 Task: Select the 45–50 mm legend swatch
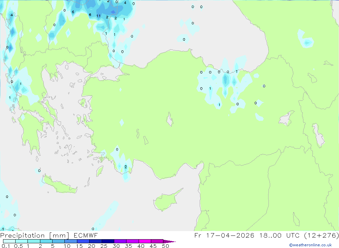pos(157,241)
